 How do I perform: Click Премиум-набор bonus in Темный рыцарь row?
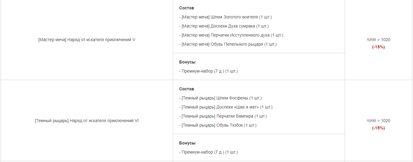coord(208,152)
